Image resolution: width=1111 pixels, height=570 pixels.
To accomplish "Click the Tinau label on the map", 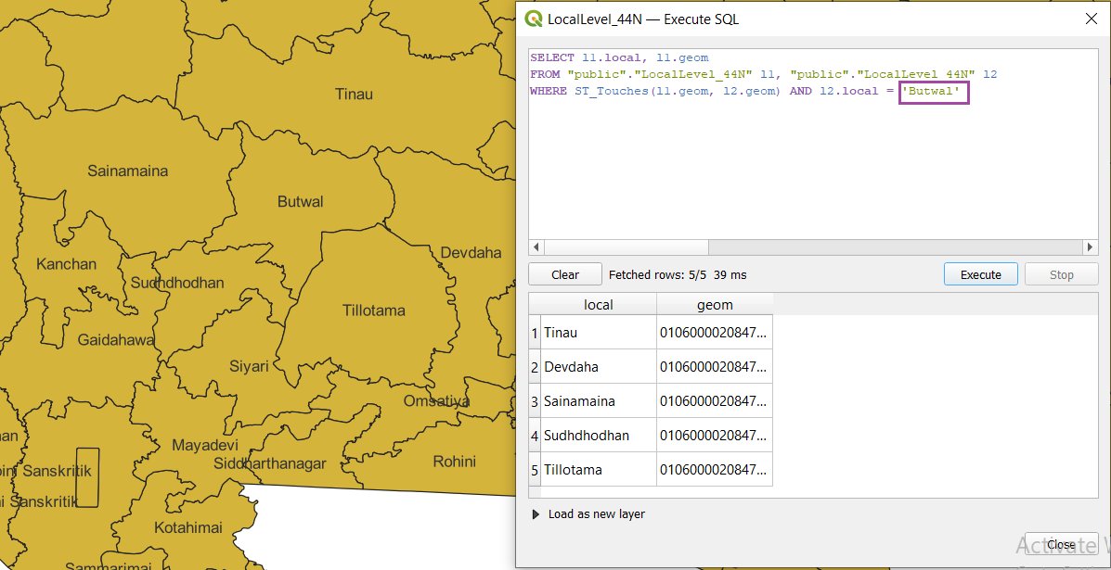I will (355, 94).
